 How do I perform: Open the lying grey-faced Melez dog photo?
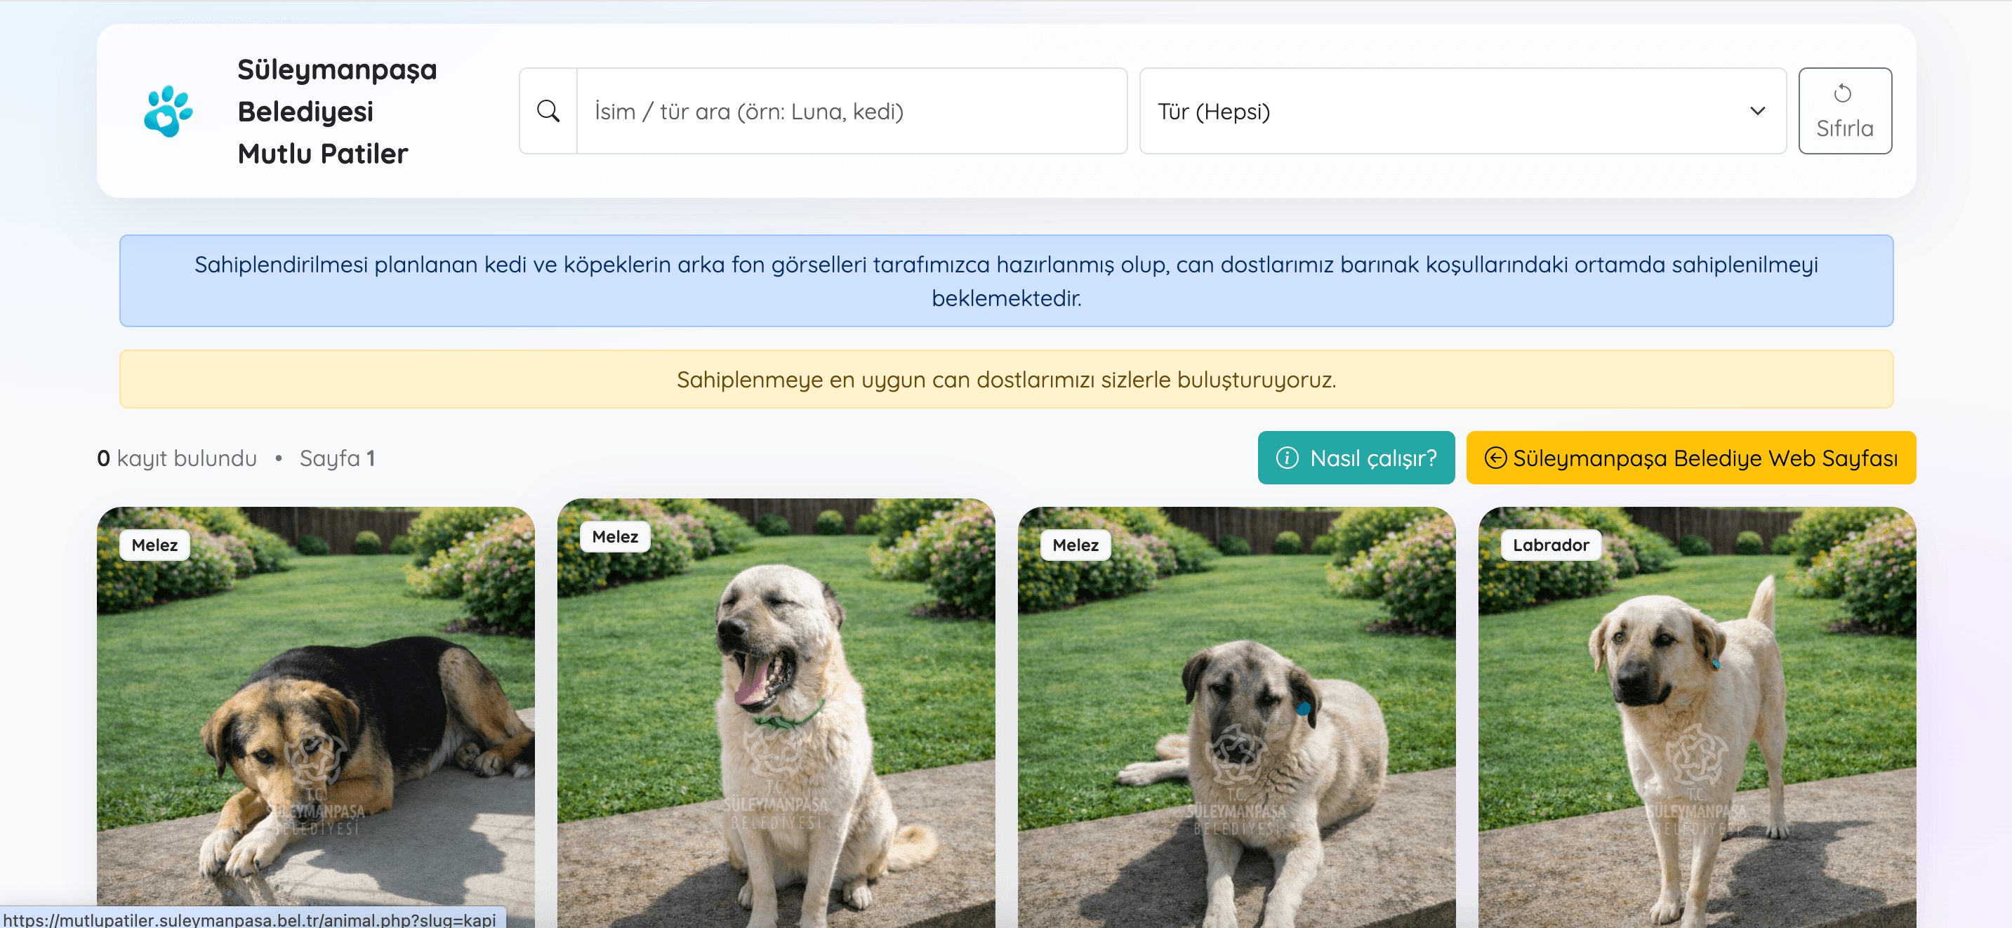[x=1236, y=717]
